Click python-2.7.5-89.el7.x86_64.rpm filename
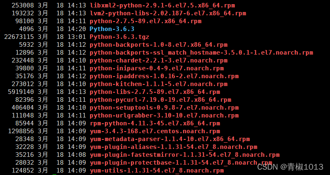330x175 pixels. [x=146, y=21]
